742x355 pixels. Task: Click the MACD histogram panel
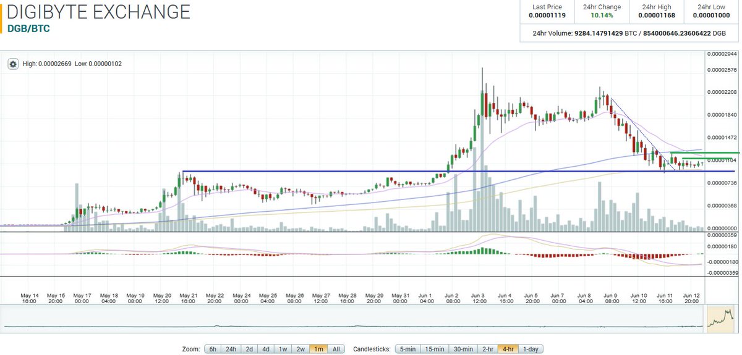click(x=352, y=254)
